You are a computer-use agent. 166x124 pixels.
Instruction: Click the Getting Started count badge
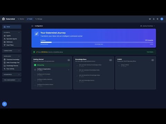69,60
